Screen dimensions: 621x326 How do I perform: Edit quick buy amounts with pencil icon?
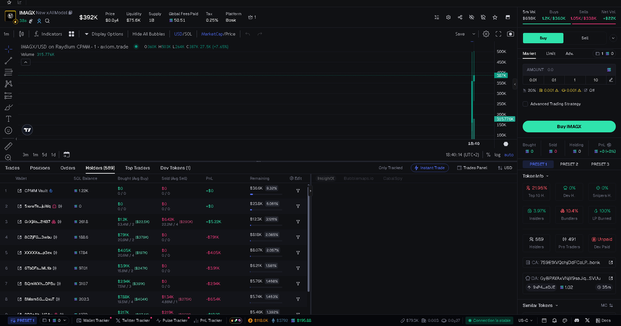click(x=611, y=80)
